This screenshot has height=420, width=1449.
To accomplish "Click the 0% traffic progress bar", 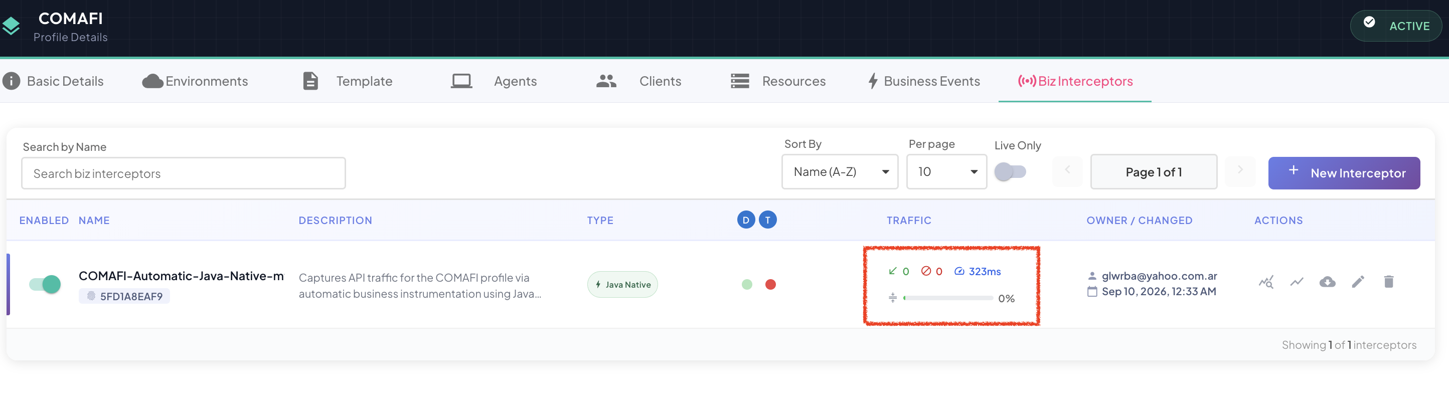I will pos(948,298).
